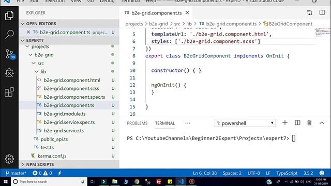
Task: Click the master branch status item
Action: coord(16,173)
